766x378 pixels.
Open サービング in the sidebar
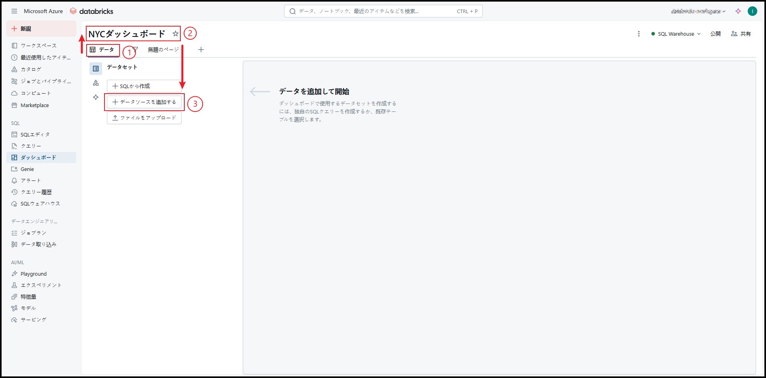pos(41,320)
